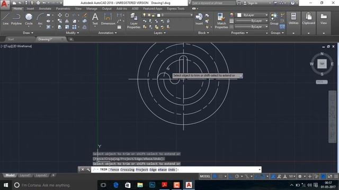Screen dimensions: 339x190
Task: Expand the Layers panel
Action: [x=159, y=33]
